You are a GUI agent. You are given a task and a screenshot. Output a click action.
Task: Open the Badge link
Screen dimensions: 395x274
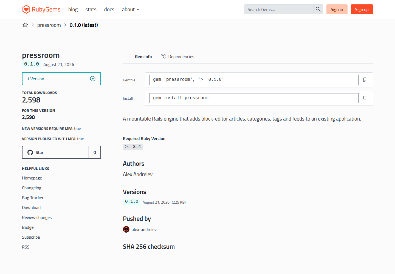28,227
